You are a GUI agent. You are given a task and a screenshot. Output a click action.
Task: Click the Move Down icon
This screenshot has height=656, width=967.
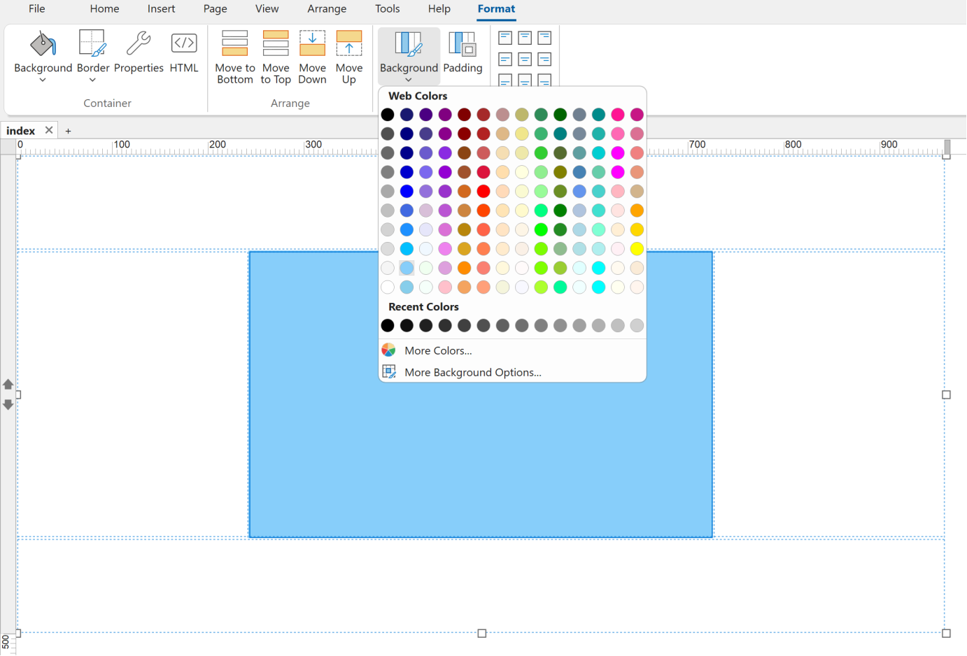pos(312,44)
